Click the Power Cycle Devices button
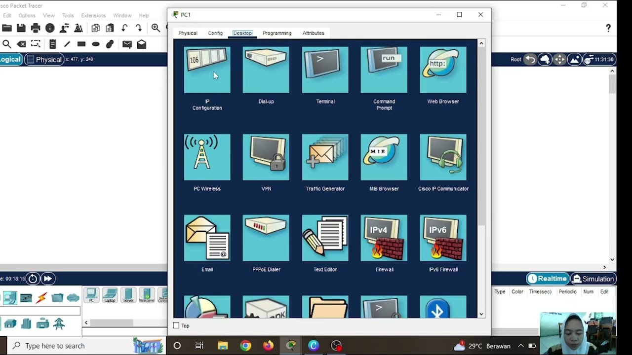 coord(33,279)
